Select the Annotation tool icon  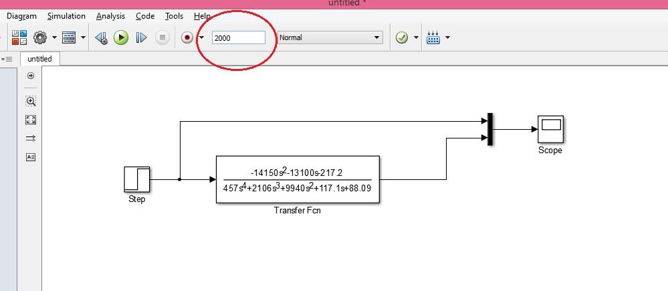coord(31,157)
